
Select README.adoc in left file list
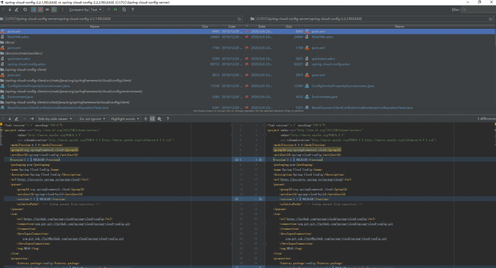coord(17,37)
